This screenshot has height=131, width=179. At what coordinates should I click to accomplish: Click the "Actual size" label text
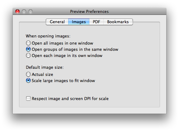(42, 74)
